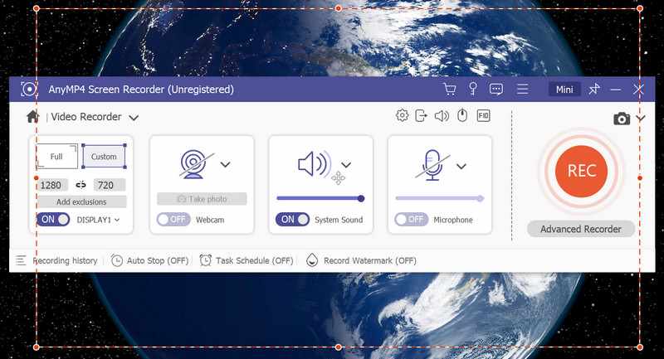The image size is (664, 359).
Task: Expand the microphone device dropdown arrow
Action: click(461, 166)
